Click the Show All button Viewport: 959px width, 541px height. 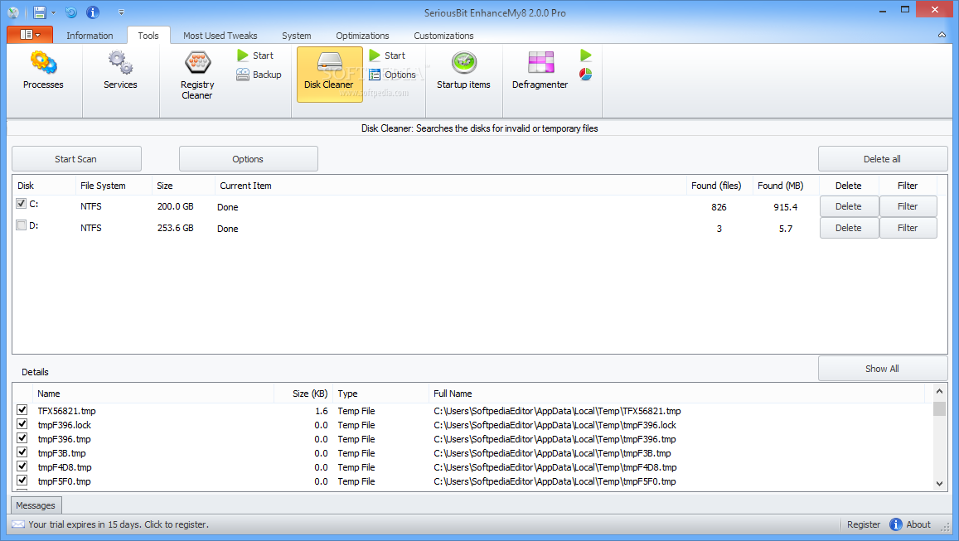(x=883, y=369)
